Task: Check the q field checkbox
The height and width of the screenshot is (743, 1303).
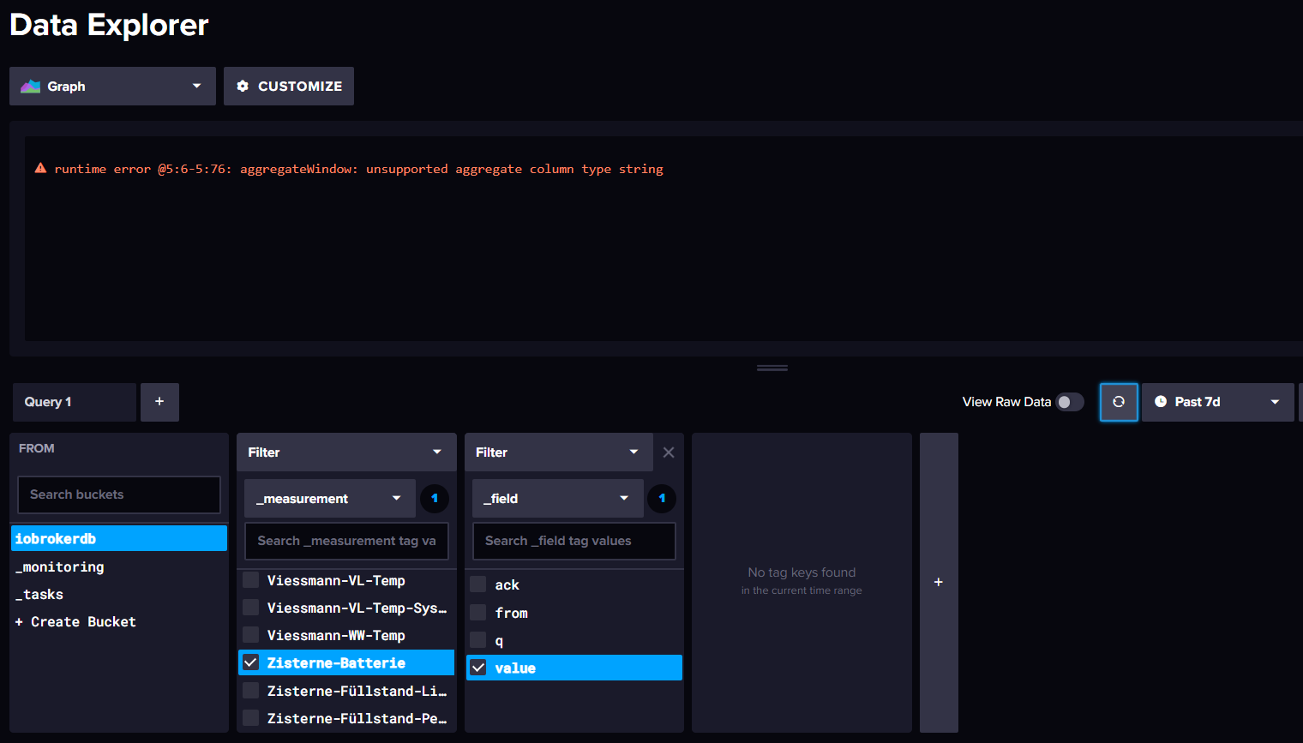Action: click(x=478, y=640)
